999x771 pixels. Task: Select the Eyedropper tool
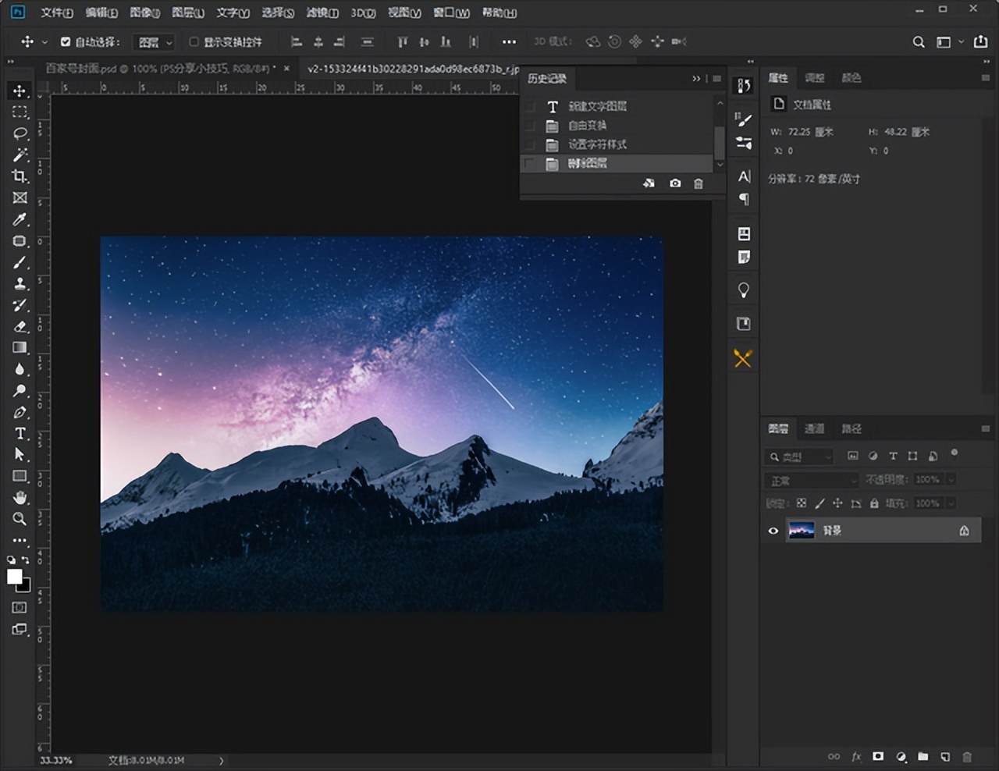[x=20, y=220]
